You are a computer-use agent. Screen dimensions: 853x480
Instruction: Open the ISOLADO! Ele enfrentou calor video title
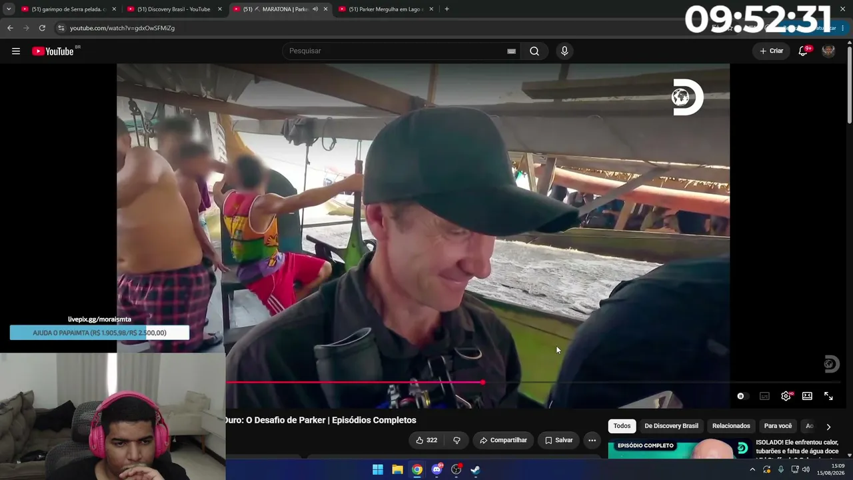pos(797,447)
